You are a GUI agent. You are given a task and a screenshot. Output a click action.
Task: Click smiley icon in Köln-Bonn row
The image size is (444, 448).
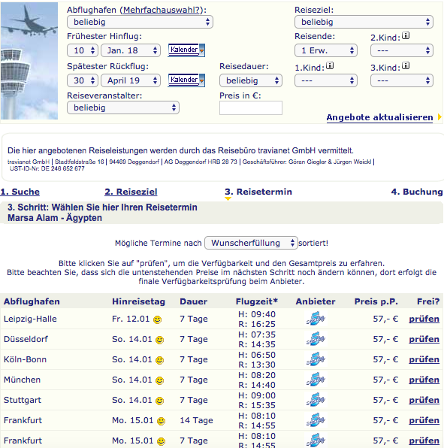pyautogui.click(x=159, y=360)
